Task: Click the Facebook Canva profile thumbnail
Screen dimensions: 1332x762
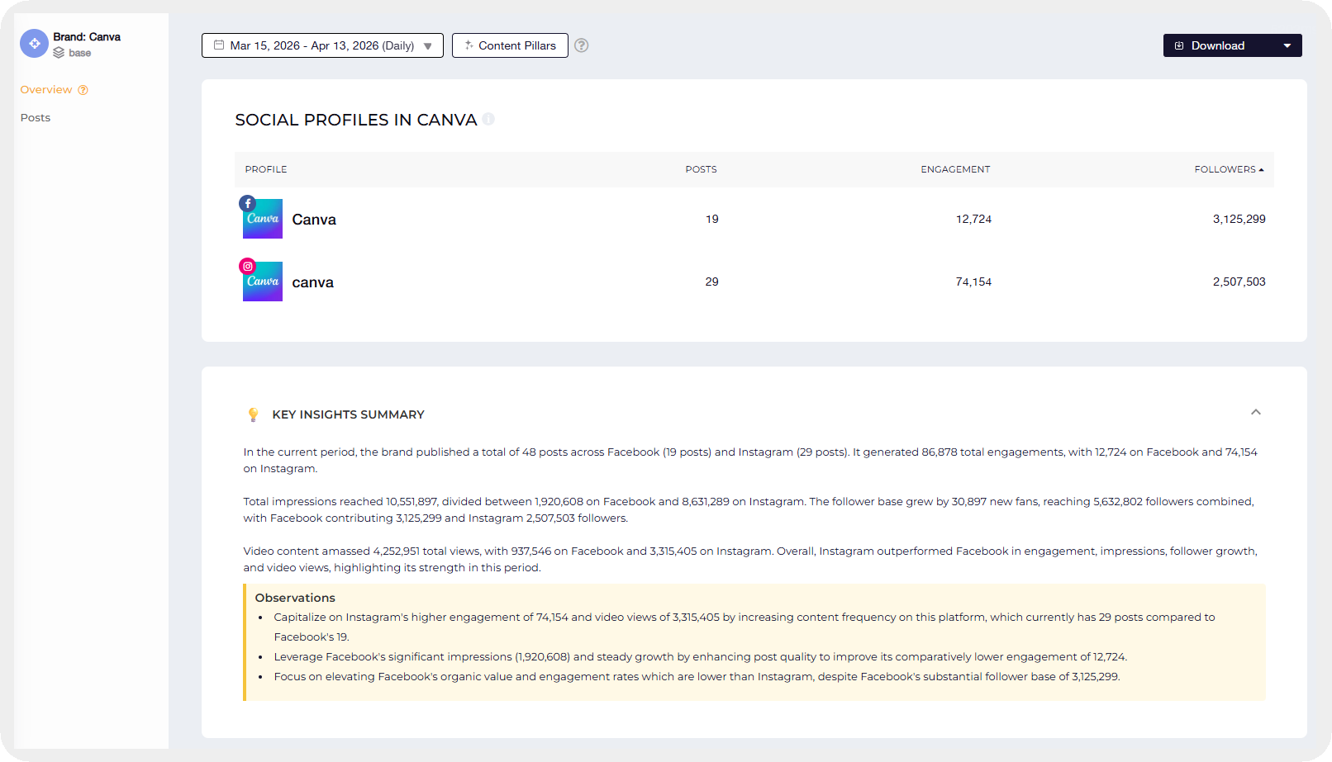Action: pos(263,219)
